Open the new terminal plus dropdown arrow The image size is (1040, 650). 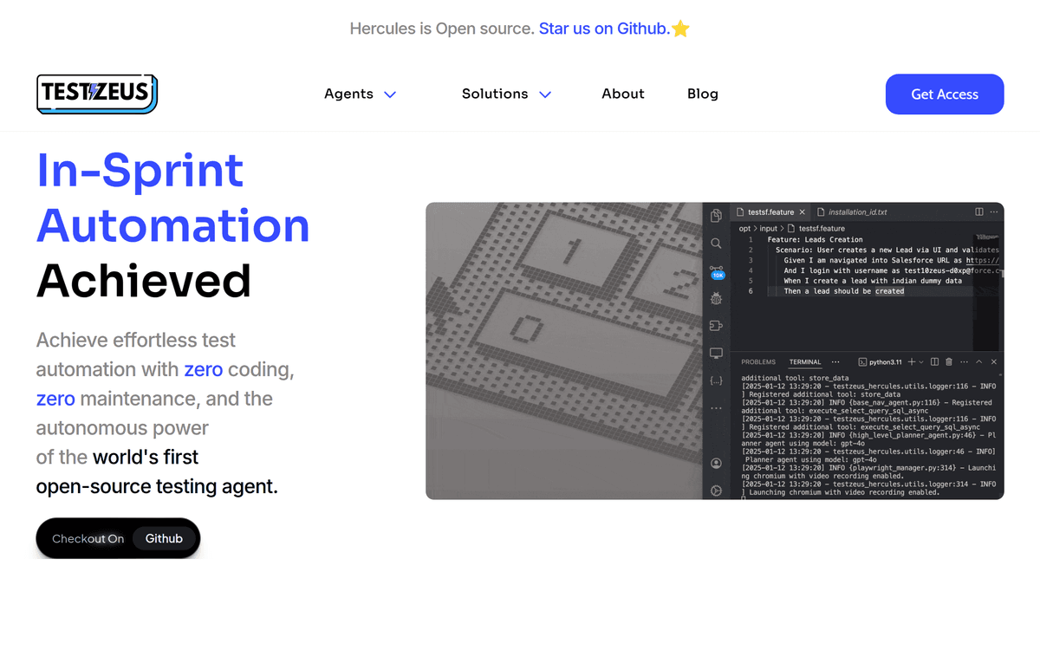click(921, 361)
